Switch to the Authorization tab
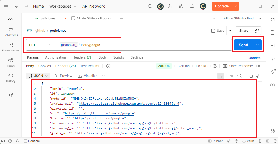 point(56,57)
